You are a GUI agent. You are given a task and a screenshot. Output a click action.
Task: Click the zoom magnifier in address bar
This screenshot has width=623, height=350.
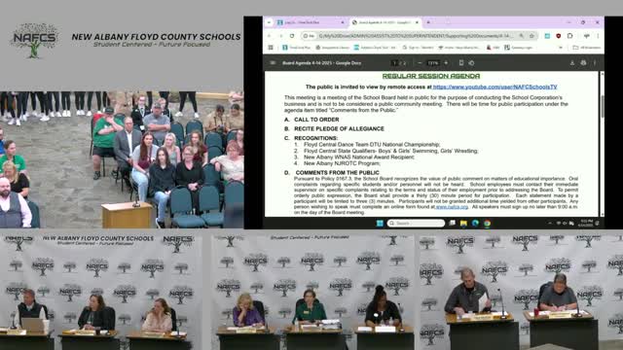click(522, 36)
